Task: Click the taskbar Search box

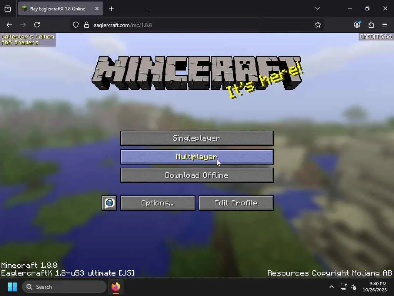Action: 64,287
